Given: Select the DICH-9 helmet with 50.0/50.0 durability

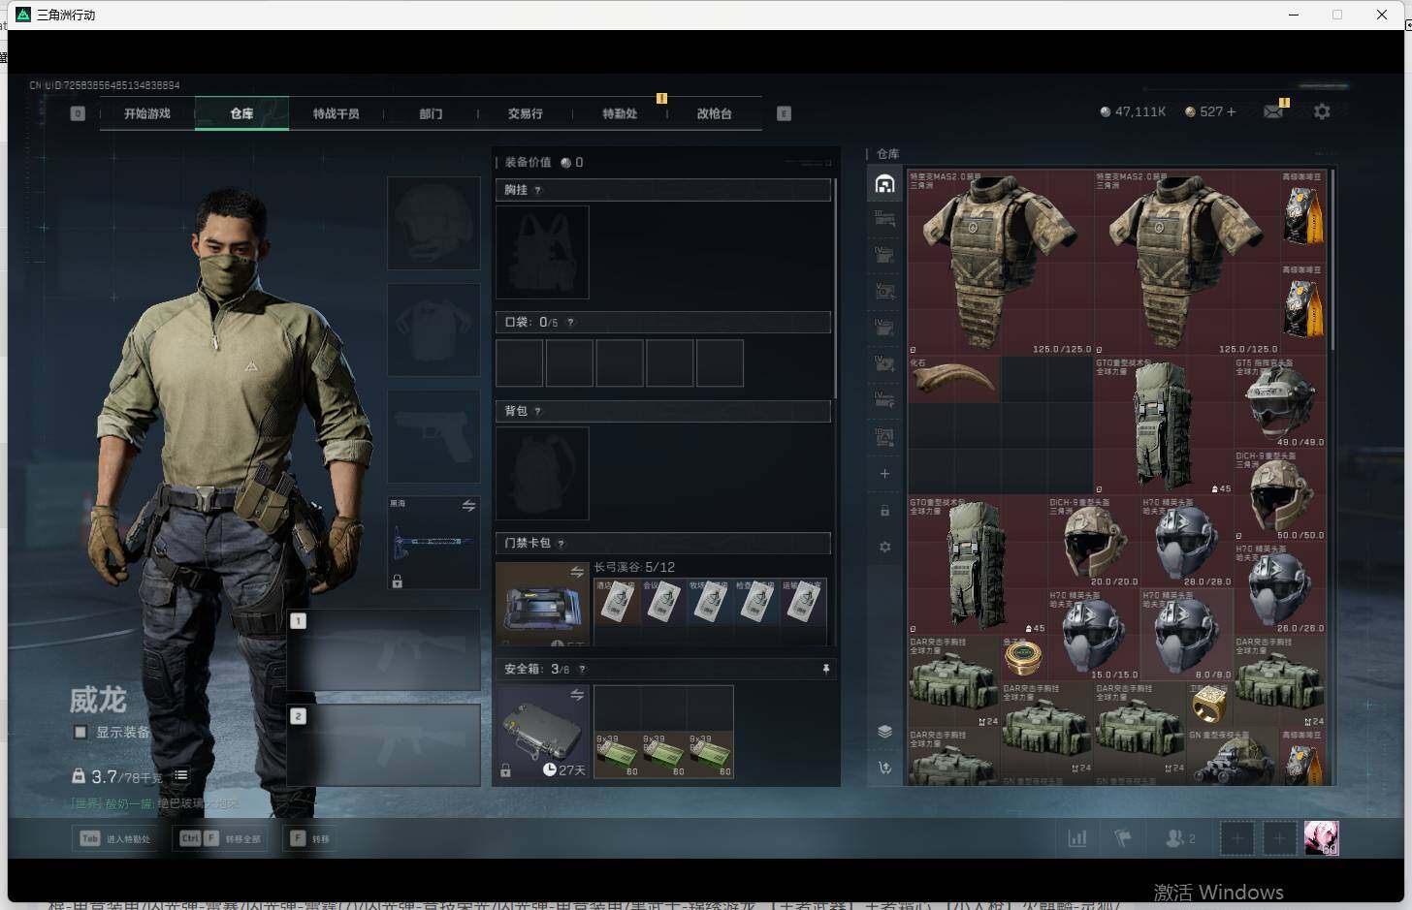Looking at the screenshot, I should [x=1280, y=495].
